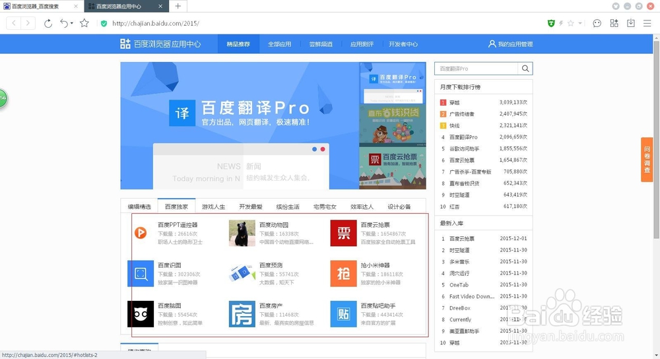Click the blue 房 icon of 百度房产
The width and height of the screenshot is (660, 359).
pyautogui.click(x=242, y=314)
